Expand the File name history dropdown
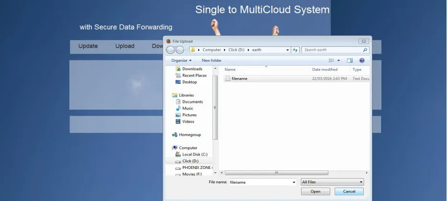Screen dimensions: 447x201 pyautogui.click(x=294, y=182)
